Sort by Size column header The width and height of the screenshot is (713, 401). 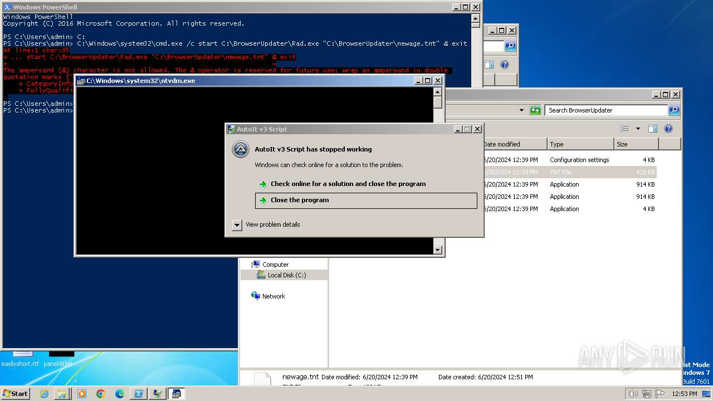636,144
